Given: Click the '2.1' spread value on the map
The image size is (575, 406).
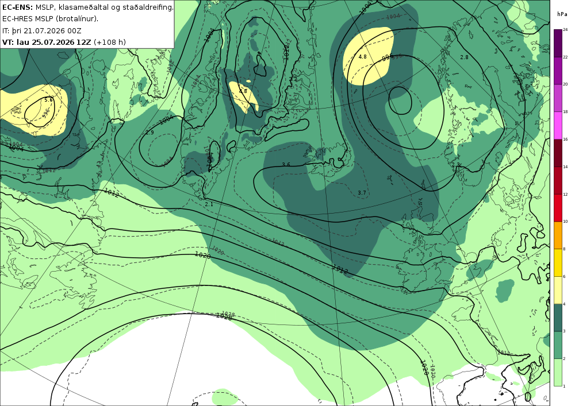Looking at the screenshot, I should 209,204.
